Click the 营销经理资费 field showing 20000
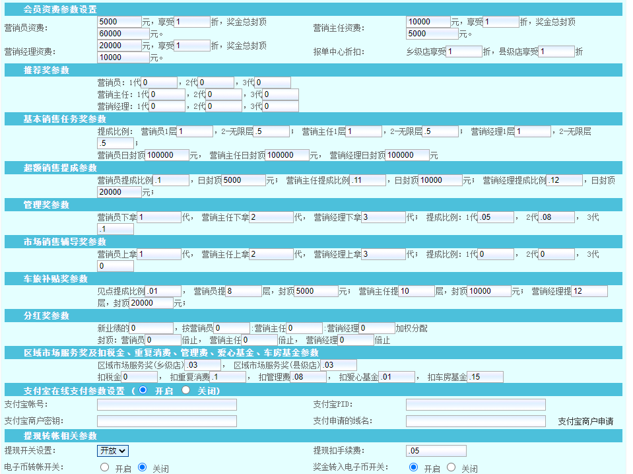633x474 pixels. pos(119,46)
